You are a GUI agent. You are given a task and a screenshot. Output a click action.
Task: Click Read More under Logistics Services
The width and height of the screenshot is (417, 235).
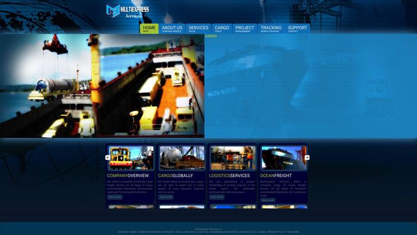pyautogui.click(x=217, y=197)
